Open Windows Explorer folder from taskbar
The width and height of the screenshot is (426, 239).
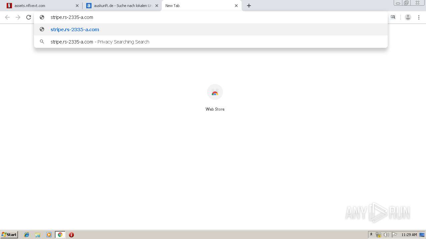[x=38, y=235]
